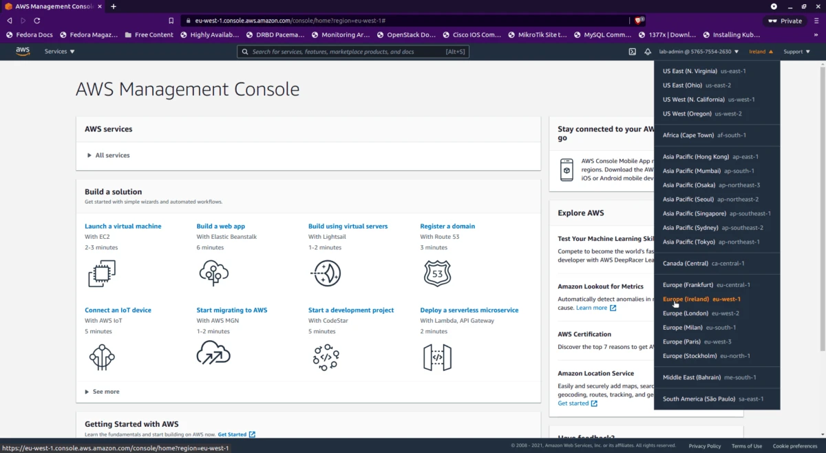Click Get Started in Getting Started with AWS
Viewport: 826px width, 453px height.
(233, 434)
